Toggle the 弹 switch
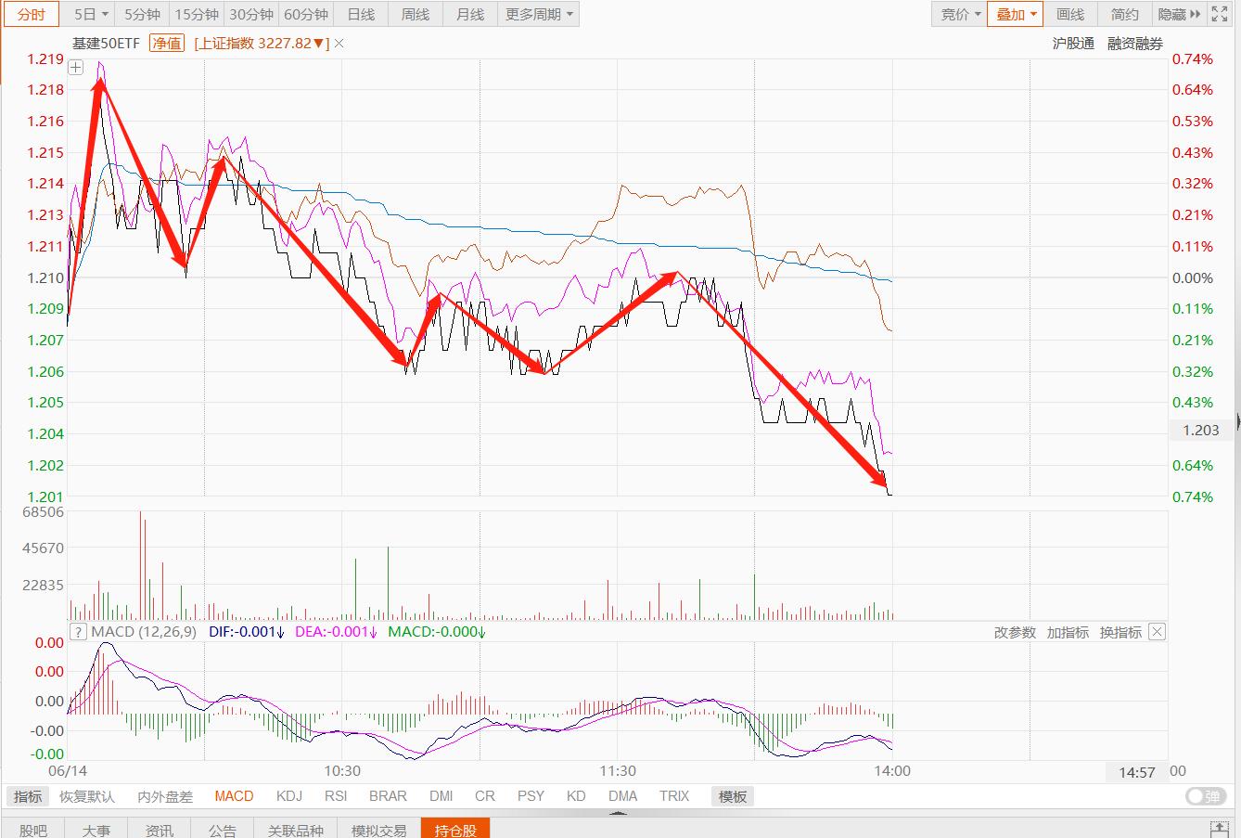The width and height of the screenshot is (1241, 838). pos(1204,796)
